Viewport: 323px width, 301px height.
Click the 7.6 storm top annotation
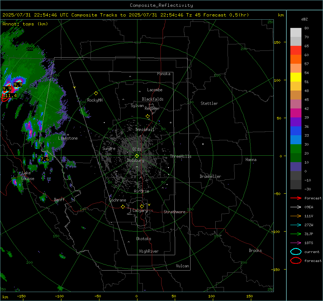point(45,159)
